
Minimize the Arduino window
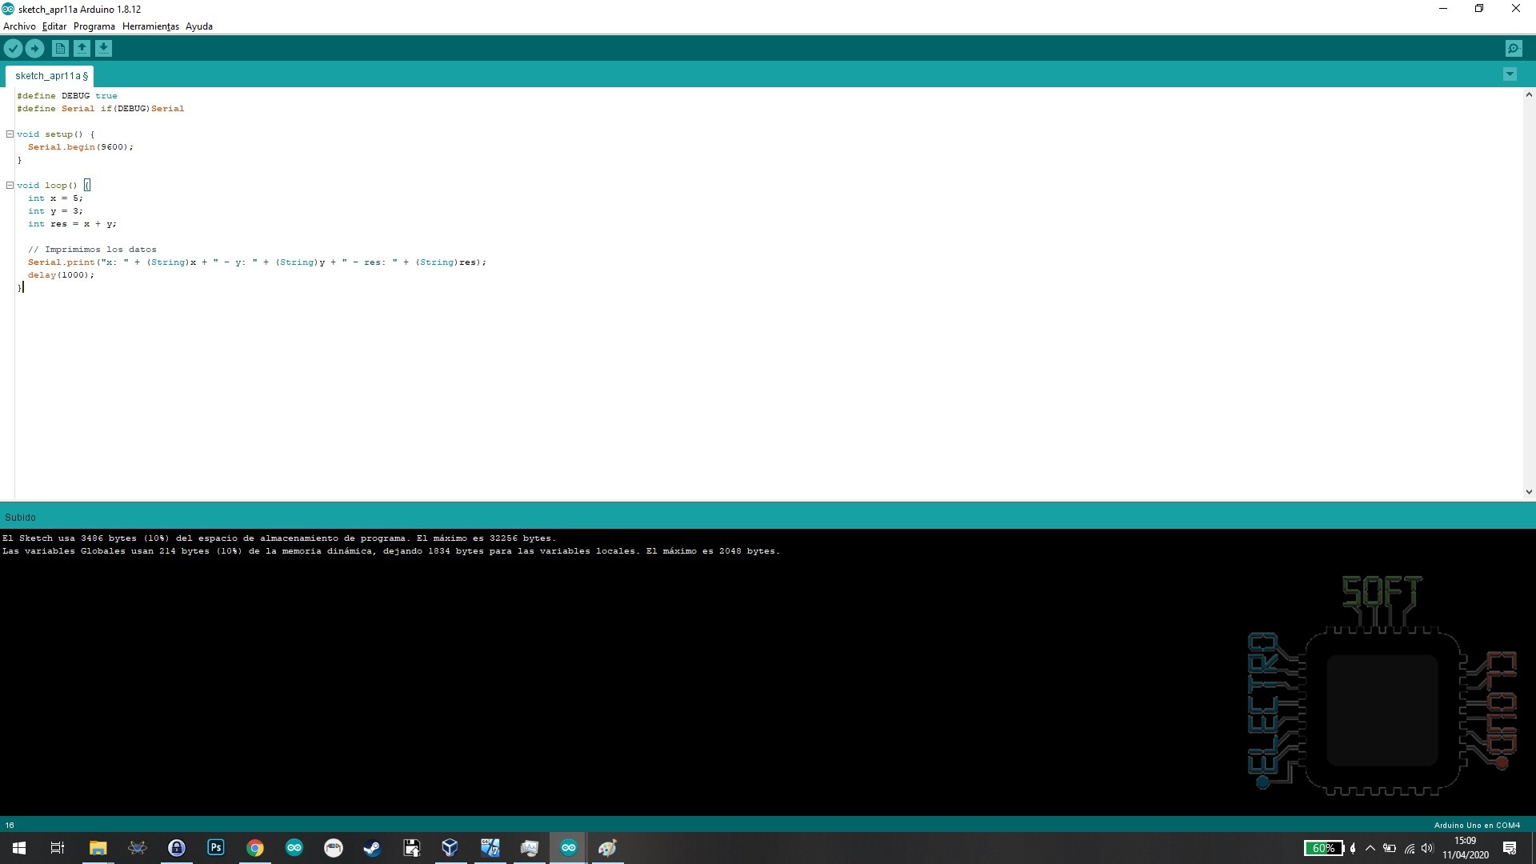[x=1443, y=9]
